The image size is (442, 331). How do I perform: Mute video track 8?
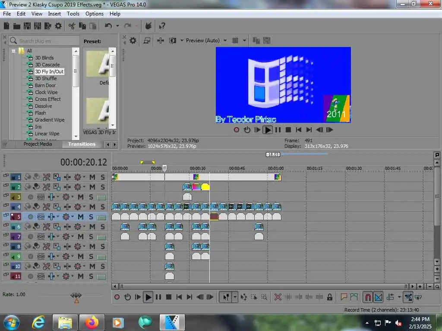click(x=92, y=247)
